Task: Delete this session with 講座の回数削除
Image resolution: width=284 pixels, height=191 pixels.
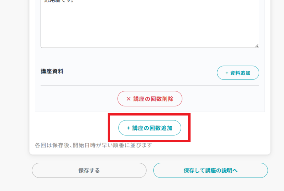Action: 150,99
